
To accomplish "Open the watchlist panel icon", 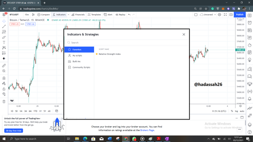I will pyautogui.click(x=249, y=16).
